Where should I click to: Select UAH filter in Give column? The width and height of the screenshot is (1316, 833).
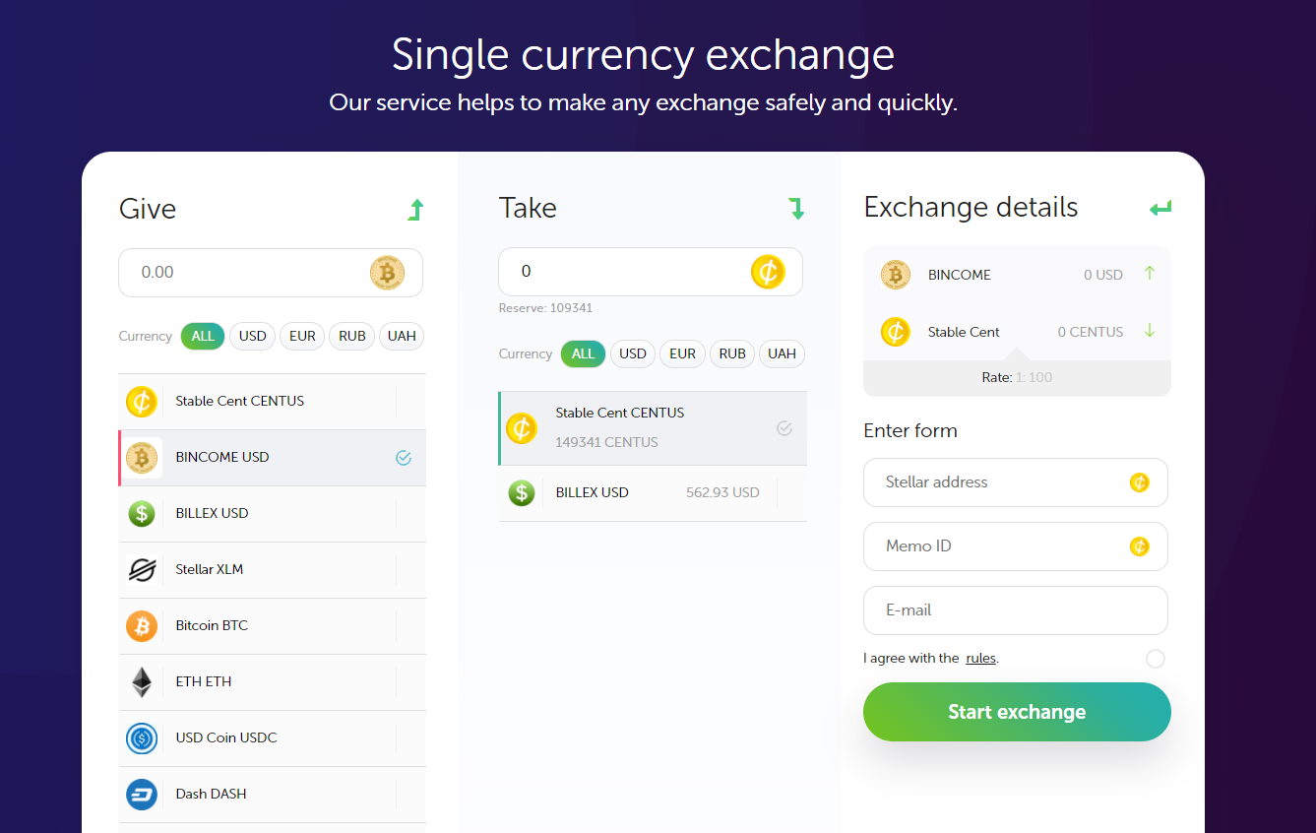[x=402, y=336]
